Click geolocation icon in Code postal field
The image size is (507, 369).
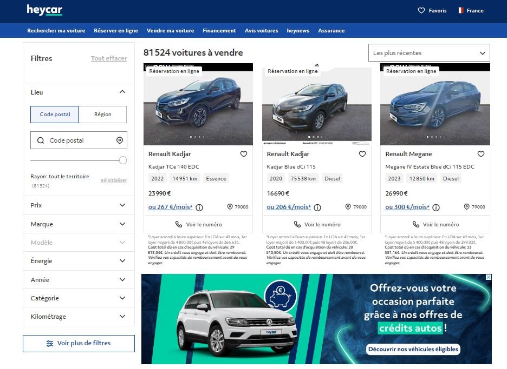point(119,140)
